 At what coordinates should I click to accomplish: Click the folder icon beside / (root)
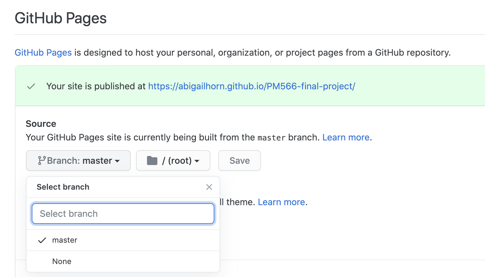pos(152,161)
